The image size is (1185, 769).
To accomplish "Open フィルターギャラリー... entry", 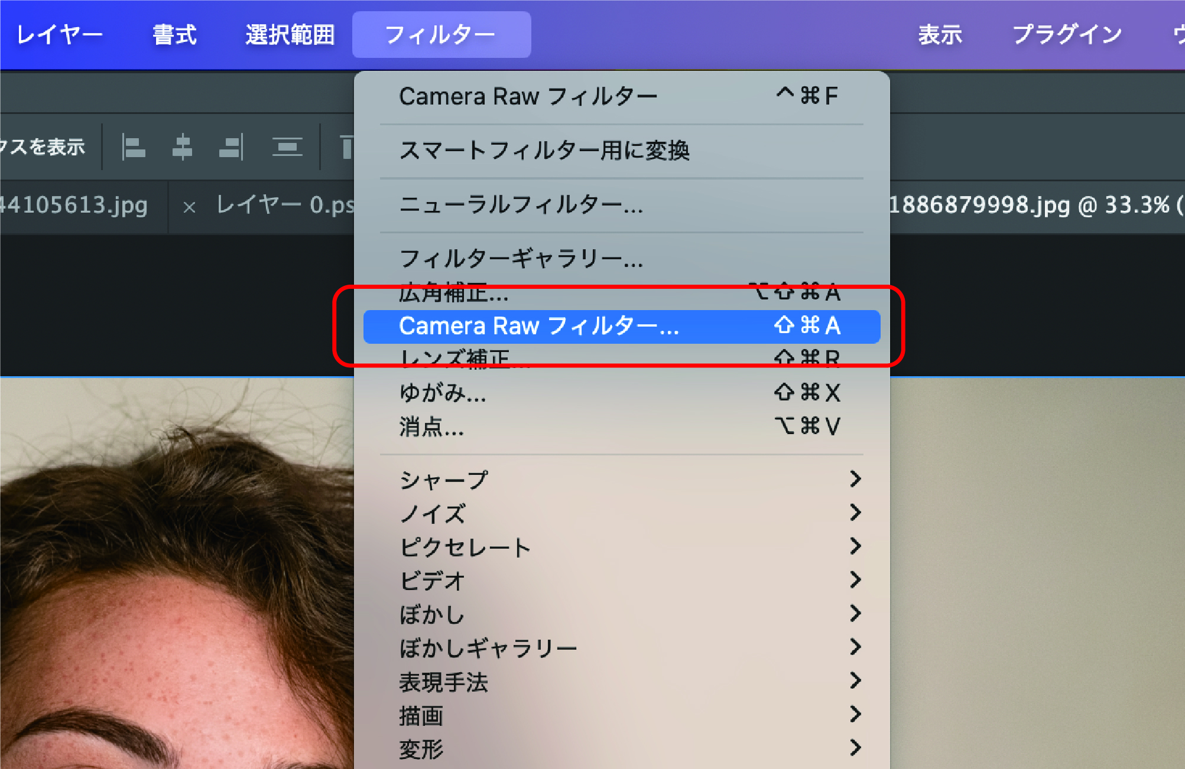I will point(521,259).
